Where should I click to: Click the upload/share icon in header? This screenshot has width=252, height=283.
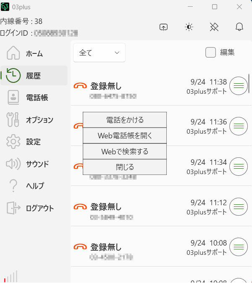pos(163,27)
